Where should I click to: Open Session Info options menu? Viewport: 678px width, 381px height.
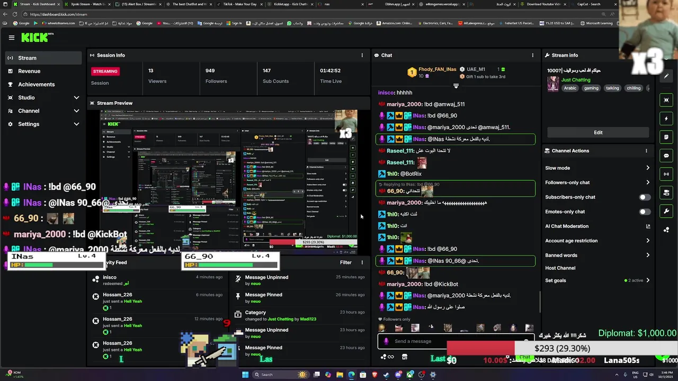(x=362, y=55)
